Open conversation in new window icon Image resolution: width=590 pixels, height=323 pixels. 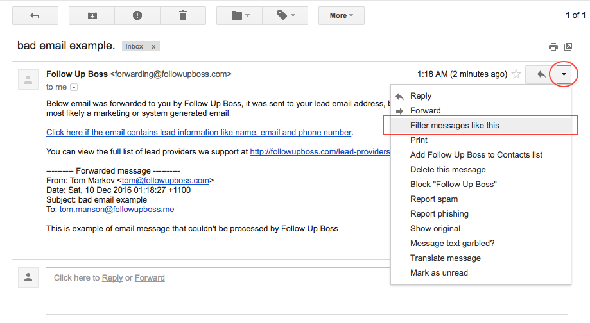pos(568,47)
